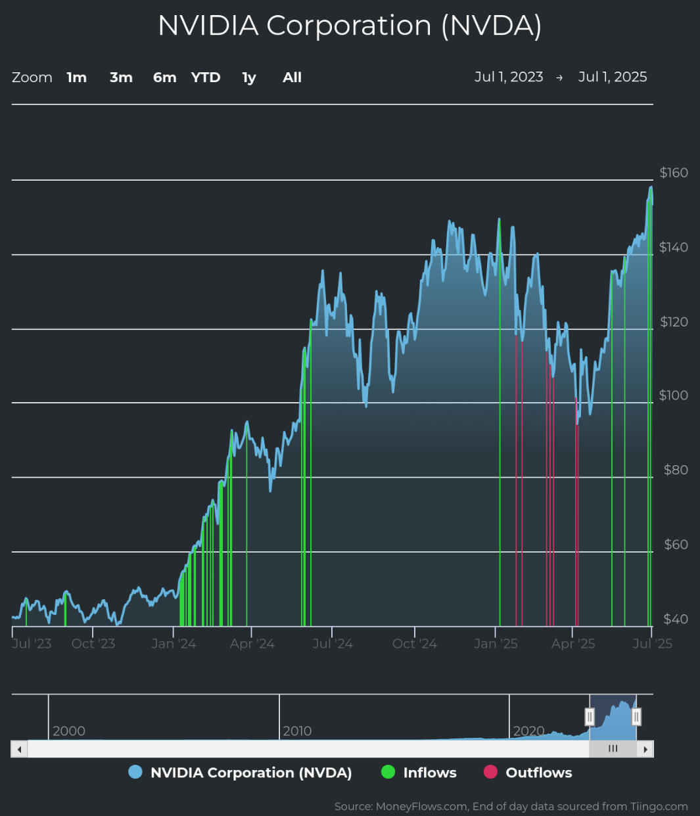
Task: Click the pink Outflows legend dot
Action: pyautogui.click(x=490, y=772)
